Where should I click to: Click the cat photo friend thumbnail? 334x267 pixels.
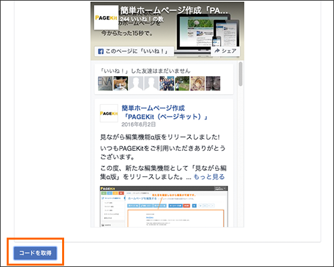coord(121,83)
